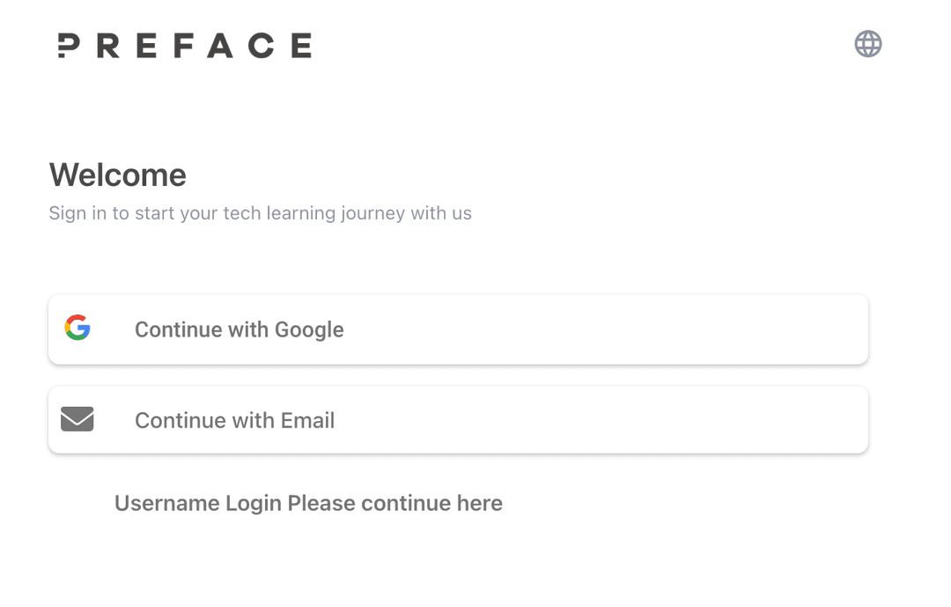Change site language via globe icon
This screenshot has height=607, width=951.
click(x=867, y=44)
